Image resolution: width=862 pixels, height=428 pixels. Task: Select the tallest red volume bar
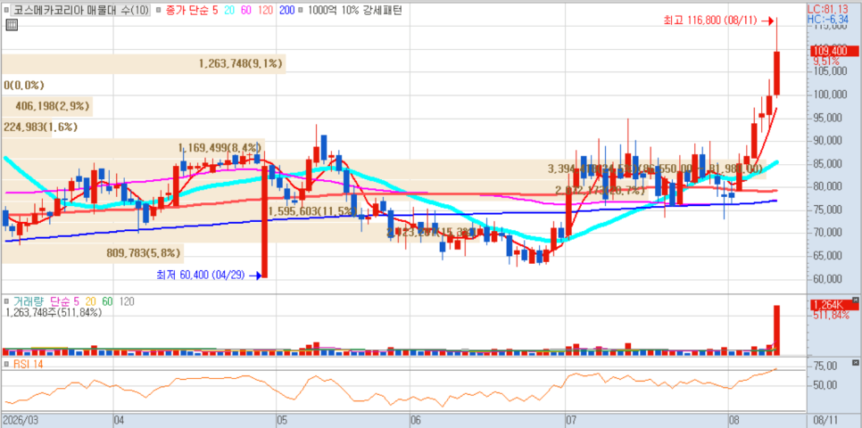[x=777, y=330]
